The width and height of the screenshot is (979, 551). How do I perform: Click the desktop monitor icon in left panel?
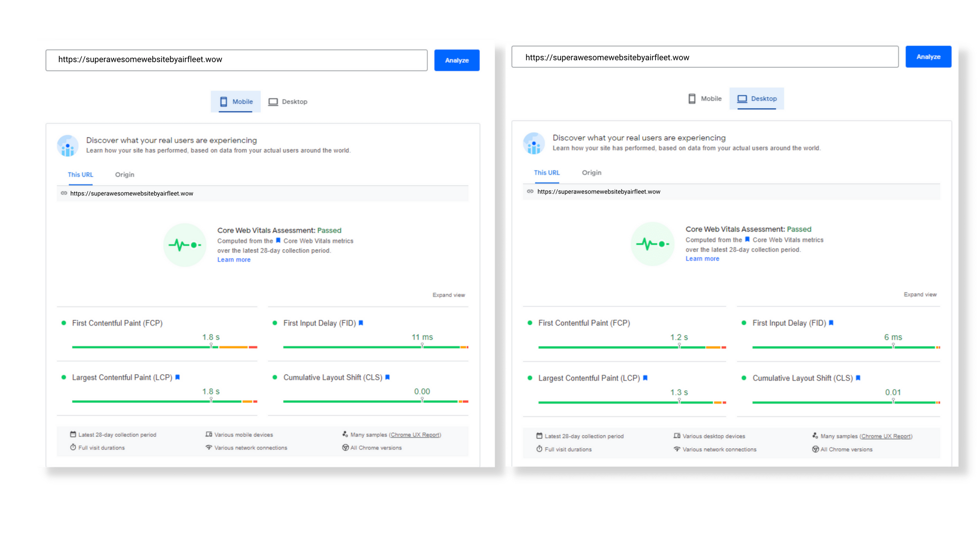coord(273,102)
